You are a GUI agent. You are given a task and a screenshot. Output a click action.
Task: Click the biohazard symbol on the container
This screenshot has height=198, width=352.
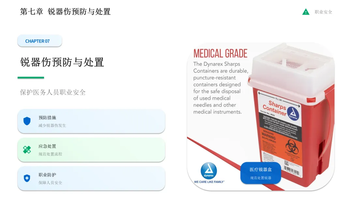[x=292, y=146]
